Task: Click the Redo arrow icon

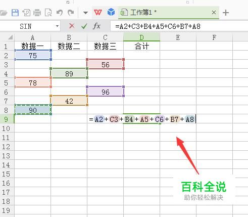Action: point(71,13)
